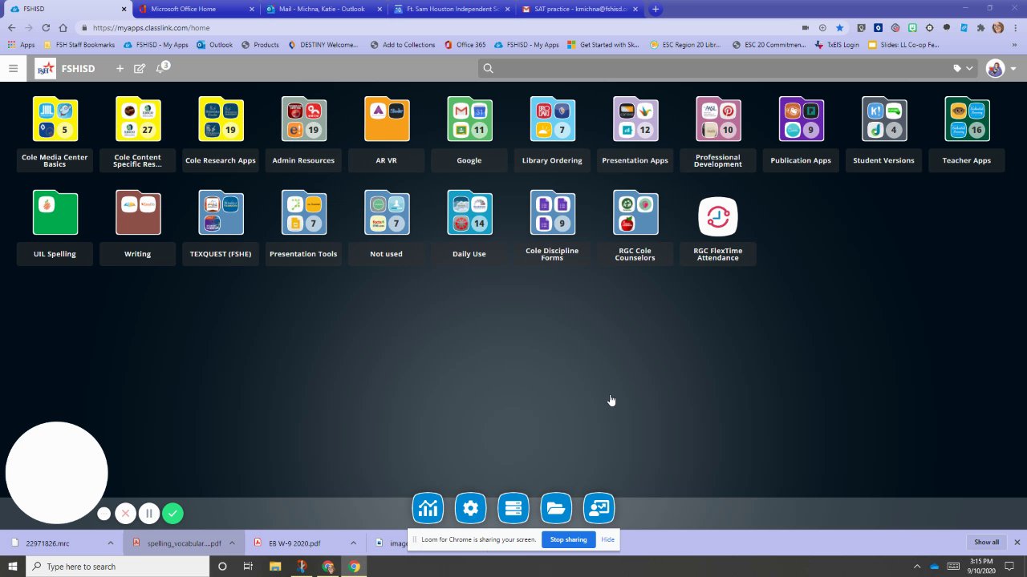Image resolution: width=1027 pixels, height=577 pixels.
Task: Open the AR VR app folder
Action: [x=387, y=120]
